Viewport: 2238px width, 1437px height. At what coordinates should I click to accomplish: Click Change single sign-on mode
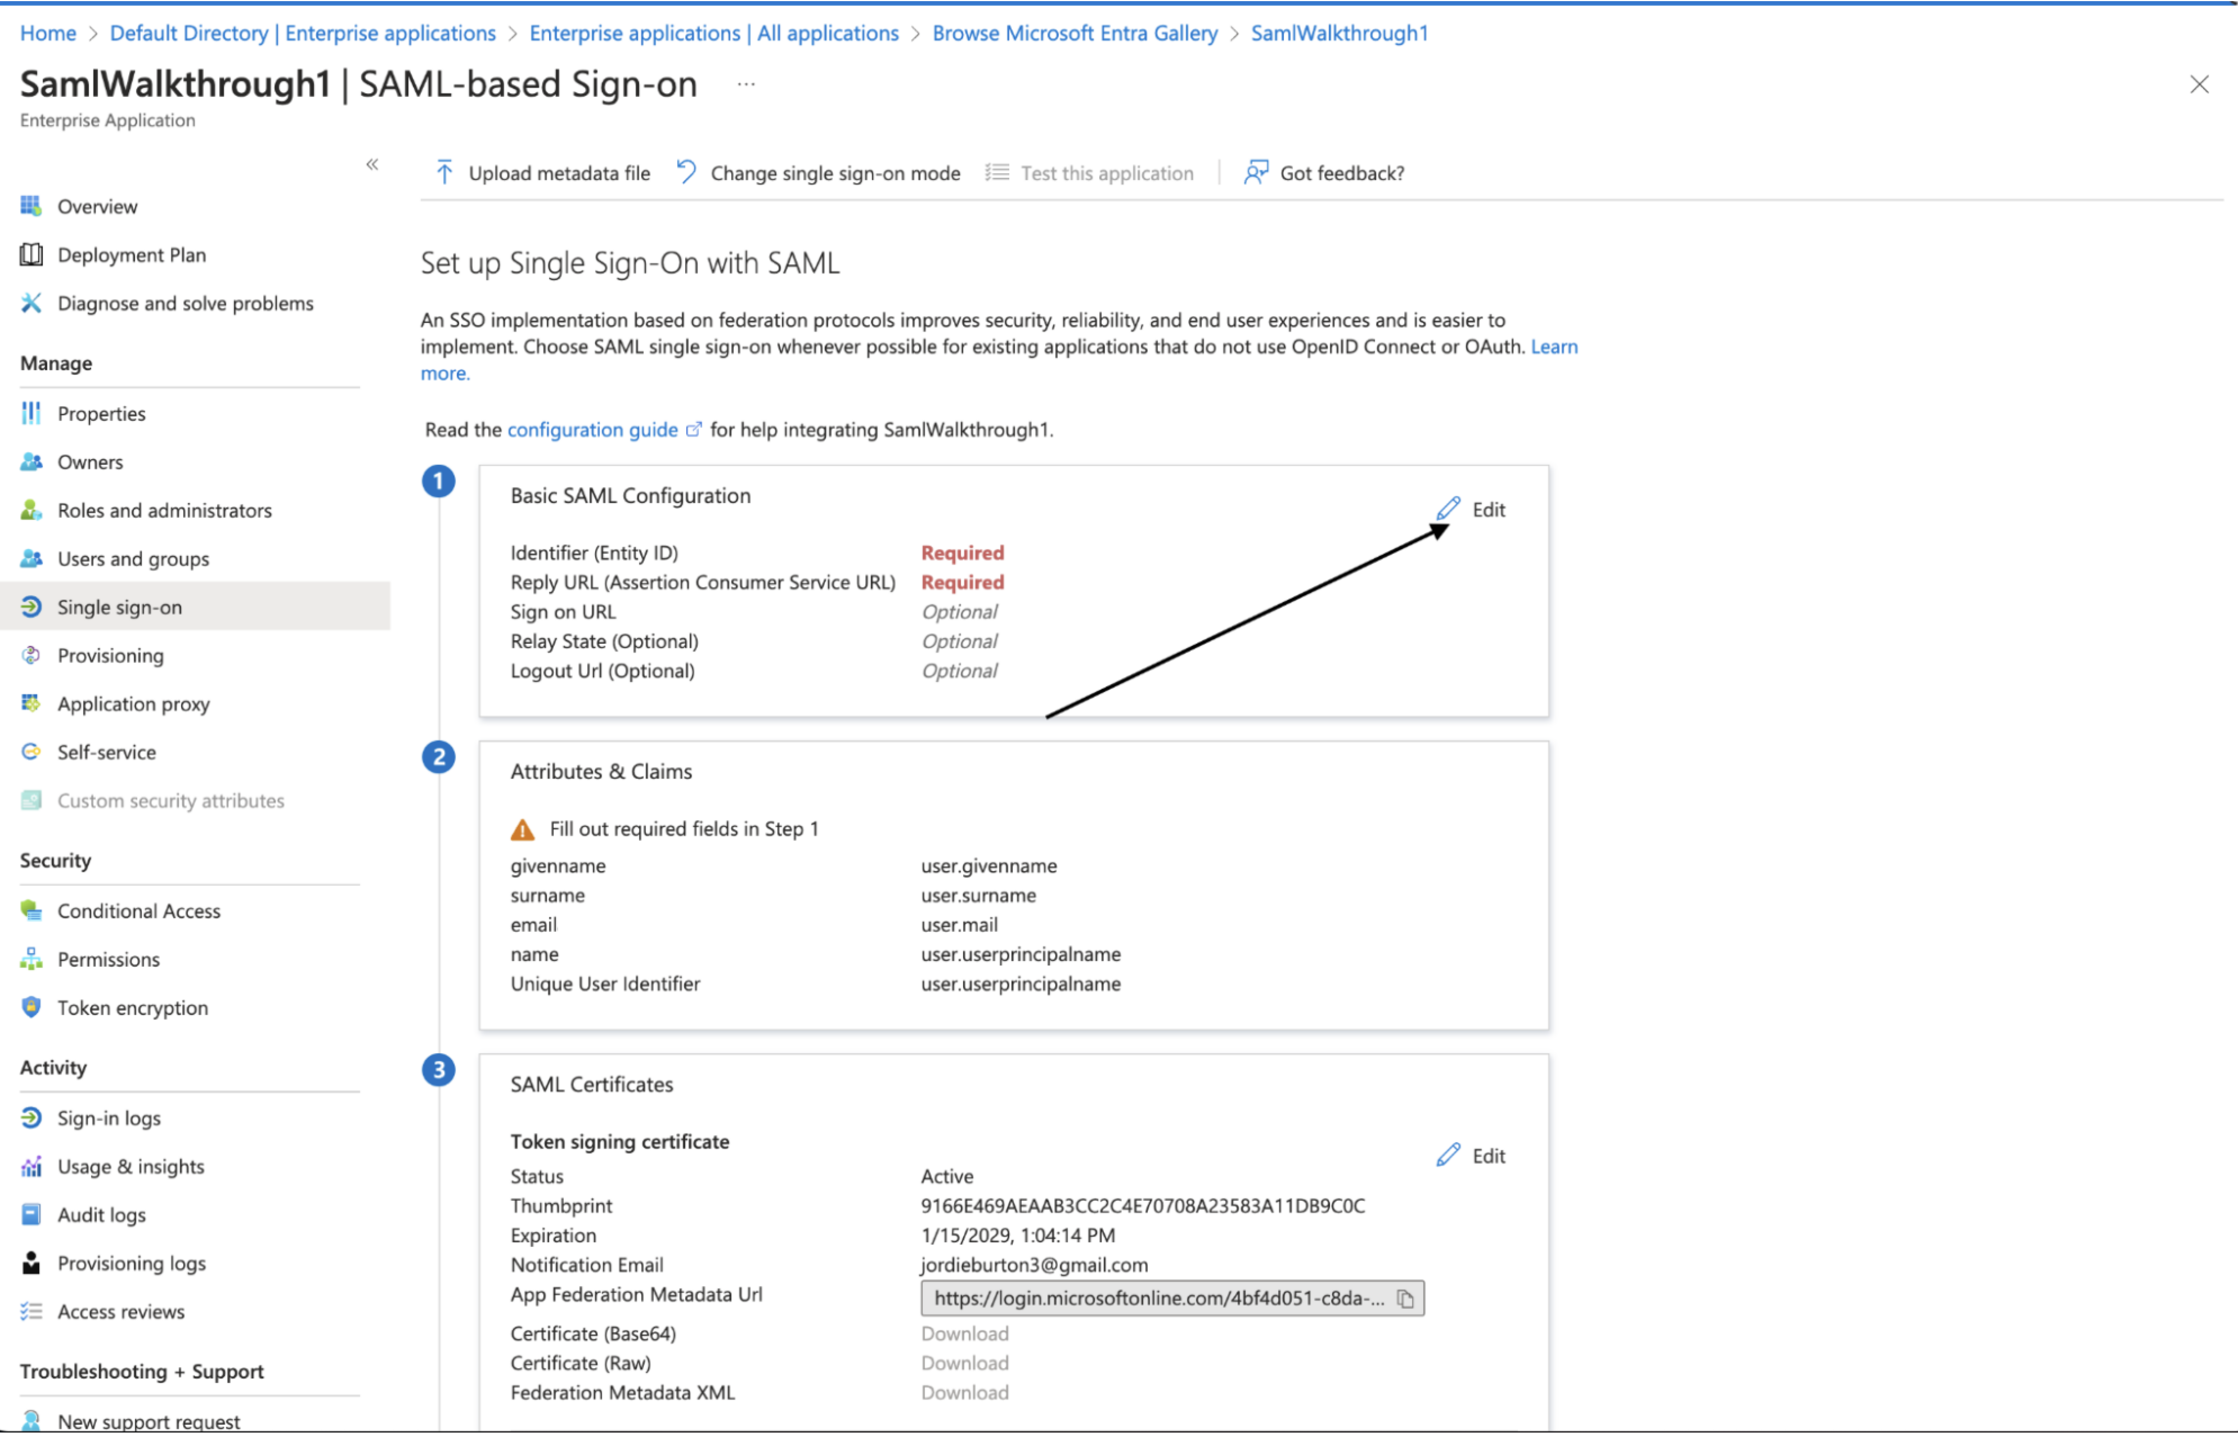point(818,173)
